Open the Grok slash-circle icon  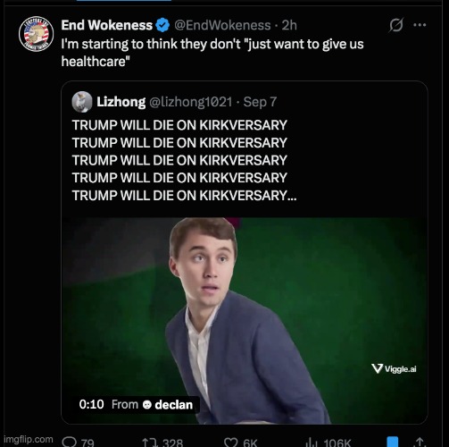396,25
